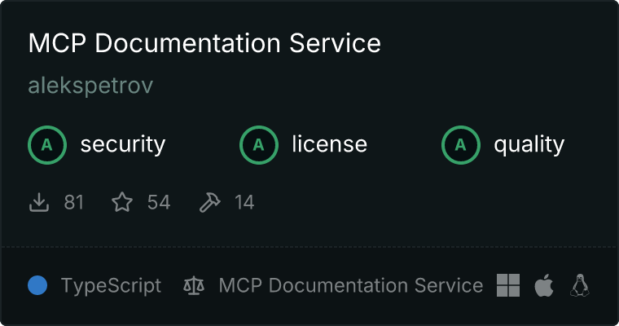Screen dimensions: 619x326
Task: Click the 54 stars number
Action: click(159, 202)
